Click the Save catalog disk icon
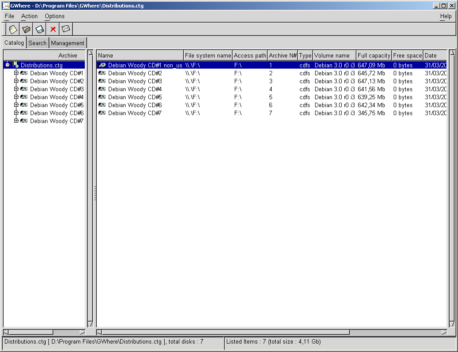The height and width of the screenshot is (352, 458). (39, 29)
